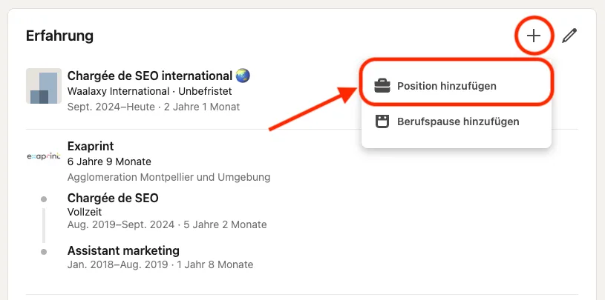Image resolution: width=605 pixels, height=300 pixels.
Task: Click Jan. 2018–Aug. 2019 date range
Action: [x=118, y=265]
